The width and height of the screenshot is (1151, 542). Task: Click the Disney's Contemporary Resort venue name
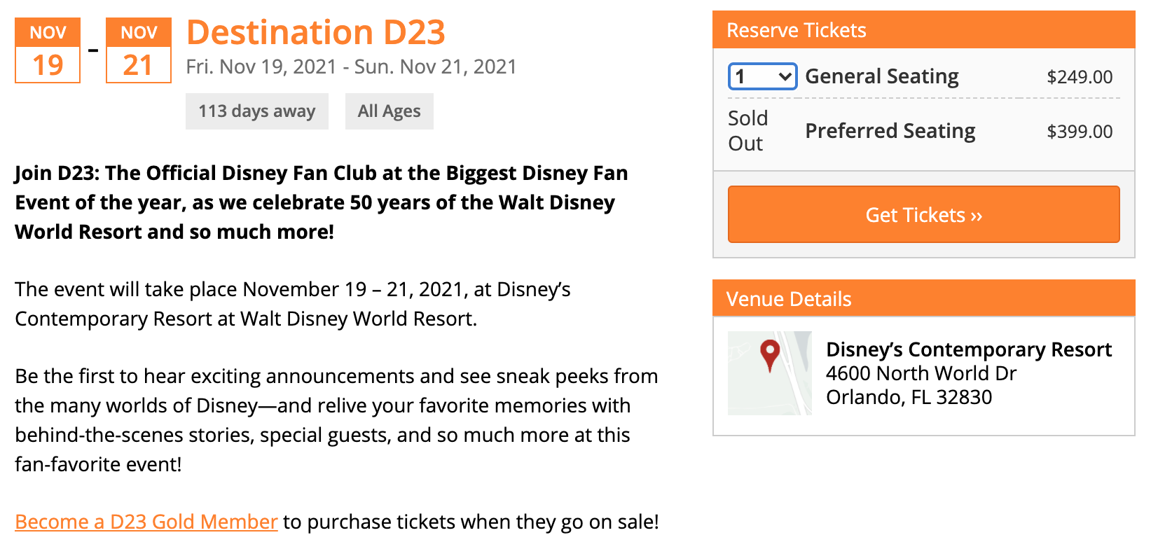(969, 349)
